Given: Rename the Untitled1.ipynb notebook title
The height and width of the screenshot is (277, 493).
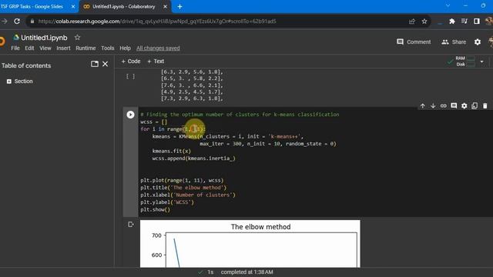Looking at the screenshot, I should point(44,38).
